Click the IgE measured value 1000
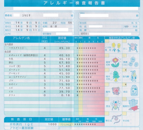 pyautogui.click(x=52, y=124)
